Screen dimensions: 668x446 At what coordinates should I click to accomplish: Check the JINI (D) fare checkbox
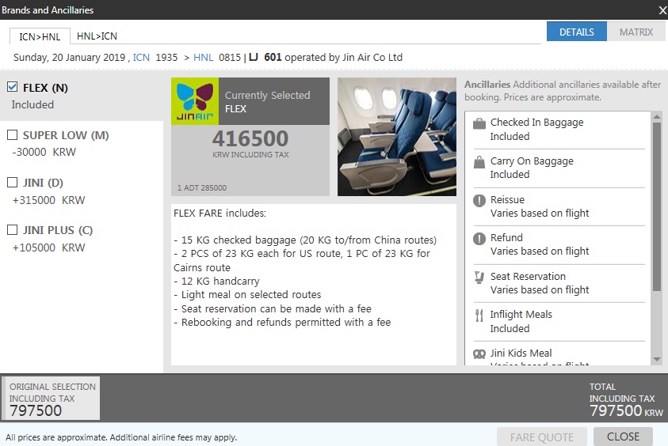[13, 183]
